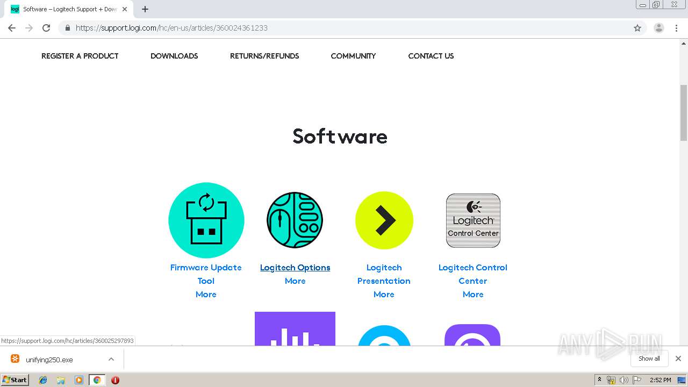The width and height of the screenshot is (688, 387).
Task: Open the Firmware Update Tool link
Action: (x=206, y=274)
